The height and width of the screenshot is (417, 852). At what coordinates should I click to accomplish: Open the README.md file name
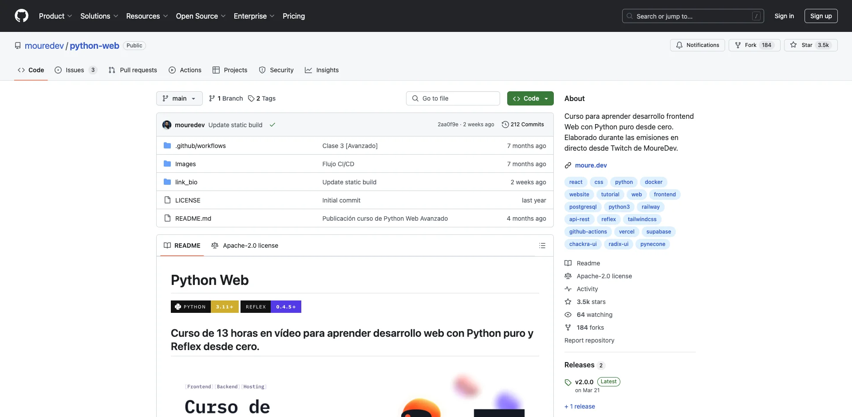[x=193, y=218]
